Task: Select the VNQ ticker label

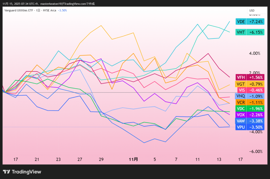Action: [x=241, y=96]
